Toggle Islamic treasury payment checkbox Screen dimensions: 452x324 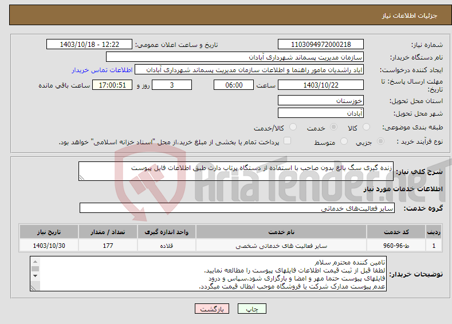pos(288,141)
